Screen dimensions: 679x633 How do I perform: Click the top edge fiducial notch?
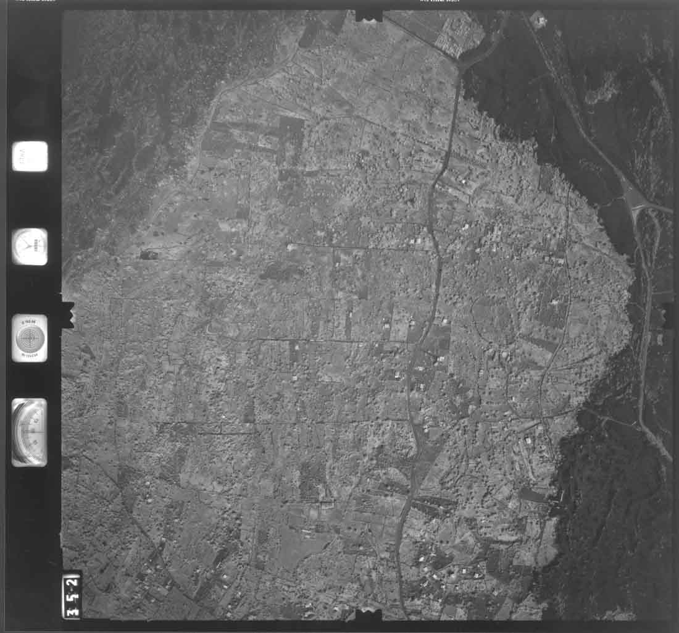[x=369, y=15]
